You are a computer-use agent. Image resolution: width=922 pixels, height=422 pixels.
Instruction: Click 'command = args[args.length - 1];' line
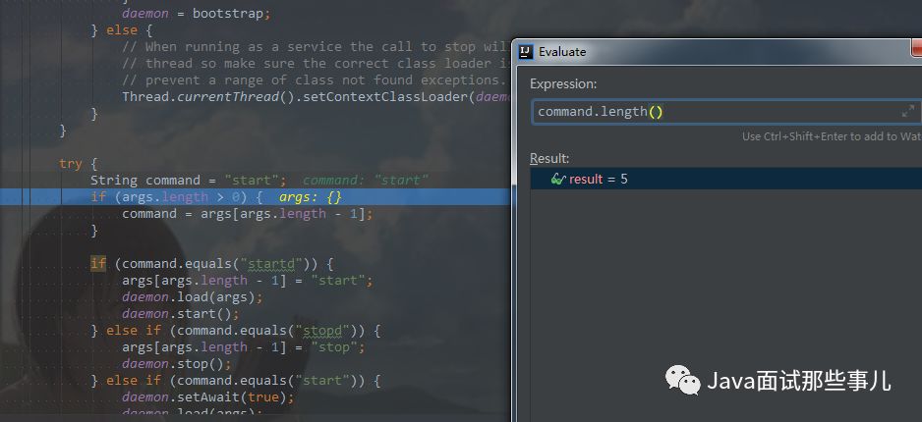coord(248,214)
